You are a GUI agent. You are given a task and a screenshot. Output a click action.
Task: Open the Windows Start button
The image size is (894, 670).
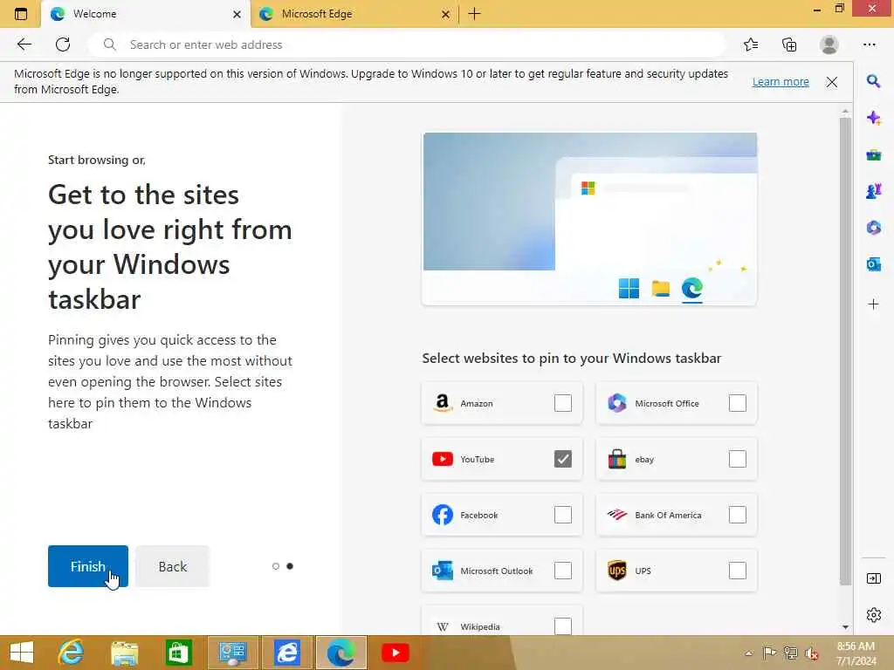click(x=22, y=653)
